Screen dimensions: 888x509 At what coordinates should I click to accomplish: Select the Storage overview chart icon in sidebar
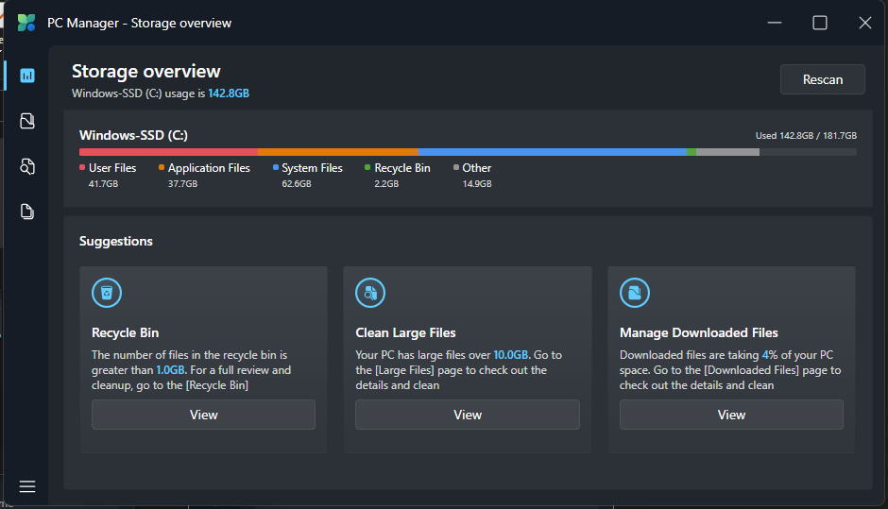[27, 76]
